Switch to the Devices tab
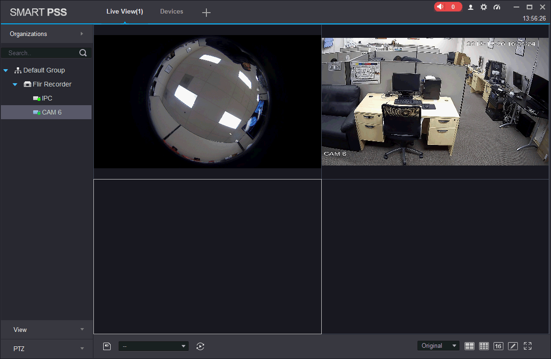The height and width of the screenshot is (359, 551). 171,12
